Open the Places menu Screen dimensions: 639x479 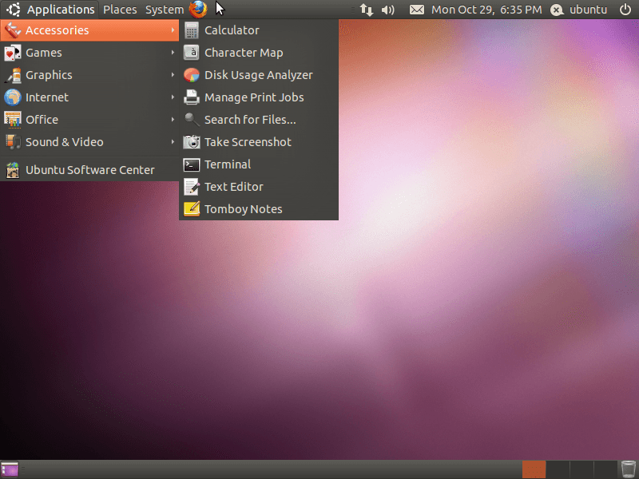click(120, 10)
